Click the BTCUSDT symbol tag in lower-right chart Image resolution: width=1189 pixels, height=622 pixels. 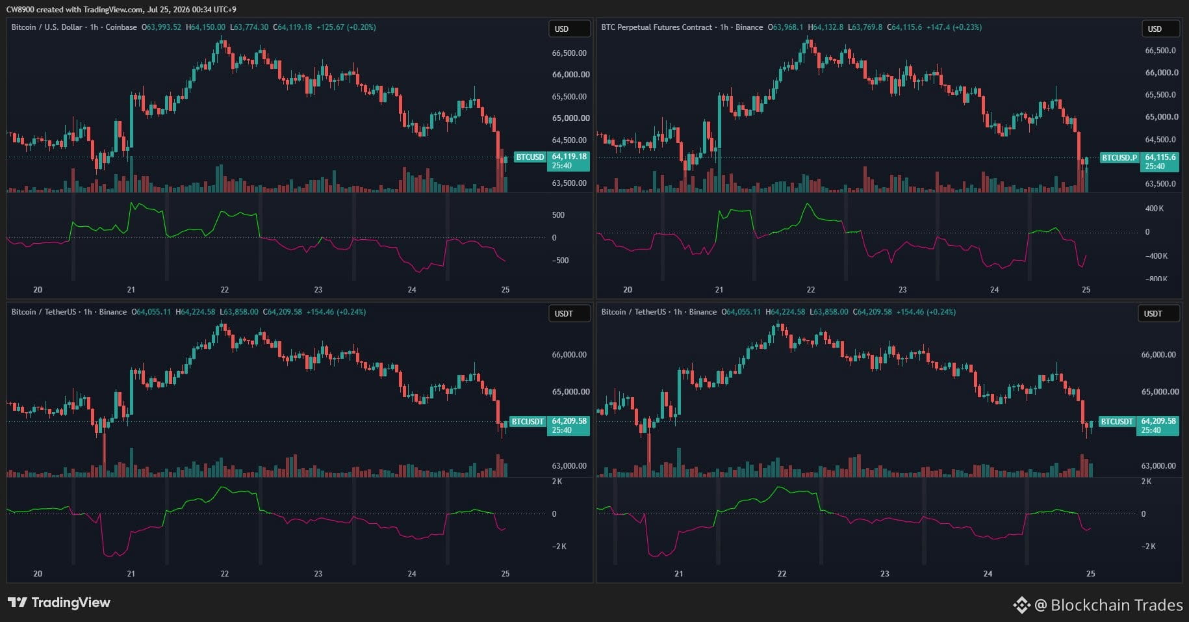[x=1116, y=421]
